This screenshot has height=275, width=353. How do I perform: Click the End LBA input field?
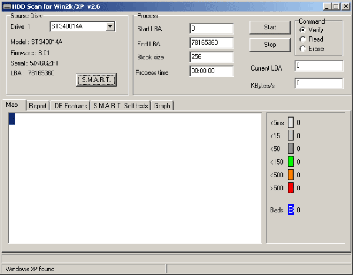211,43
